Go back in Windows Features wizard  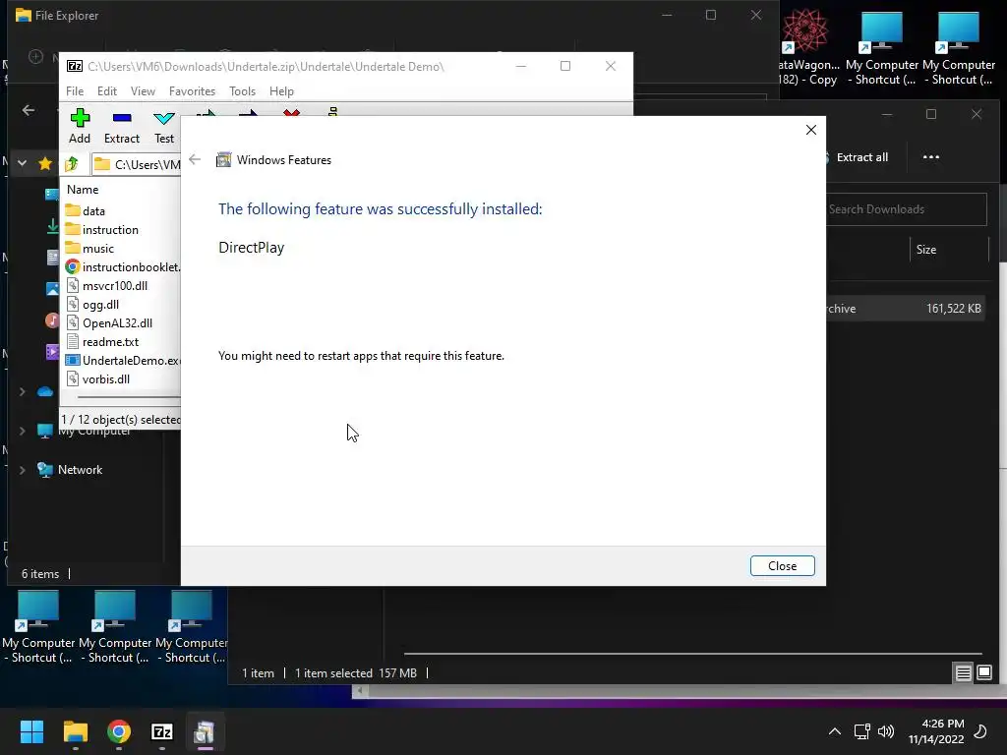pyautogui.click(x=195, y=159)
